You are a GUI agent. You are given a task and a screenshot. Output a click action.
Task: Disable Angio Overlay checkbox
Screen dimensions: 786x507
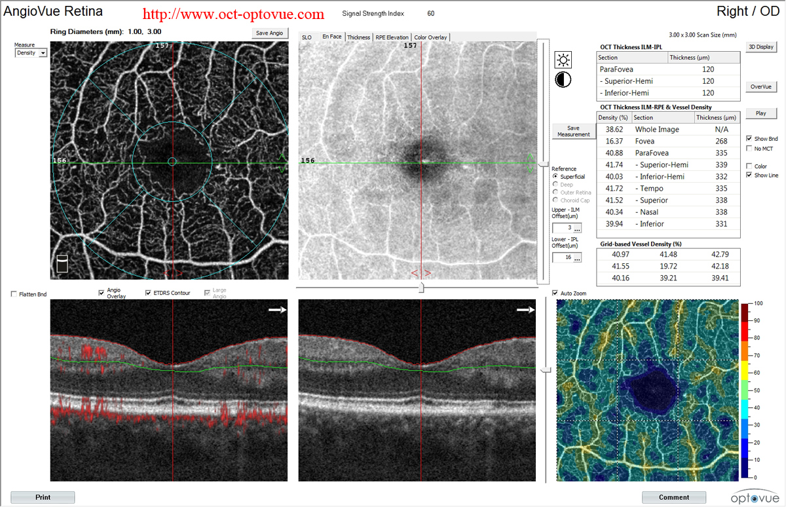(101, 293)
